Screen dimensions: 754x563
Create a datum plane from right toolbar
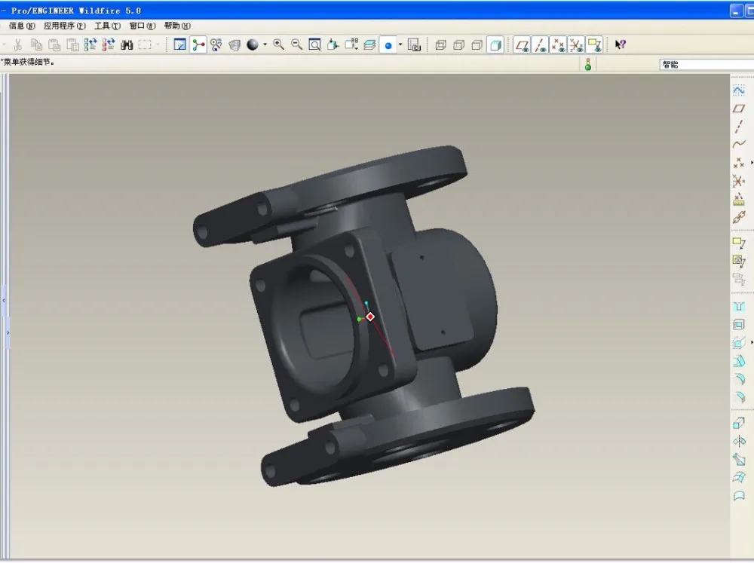point(739,109)
